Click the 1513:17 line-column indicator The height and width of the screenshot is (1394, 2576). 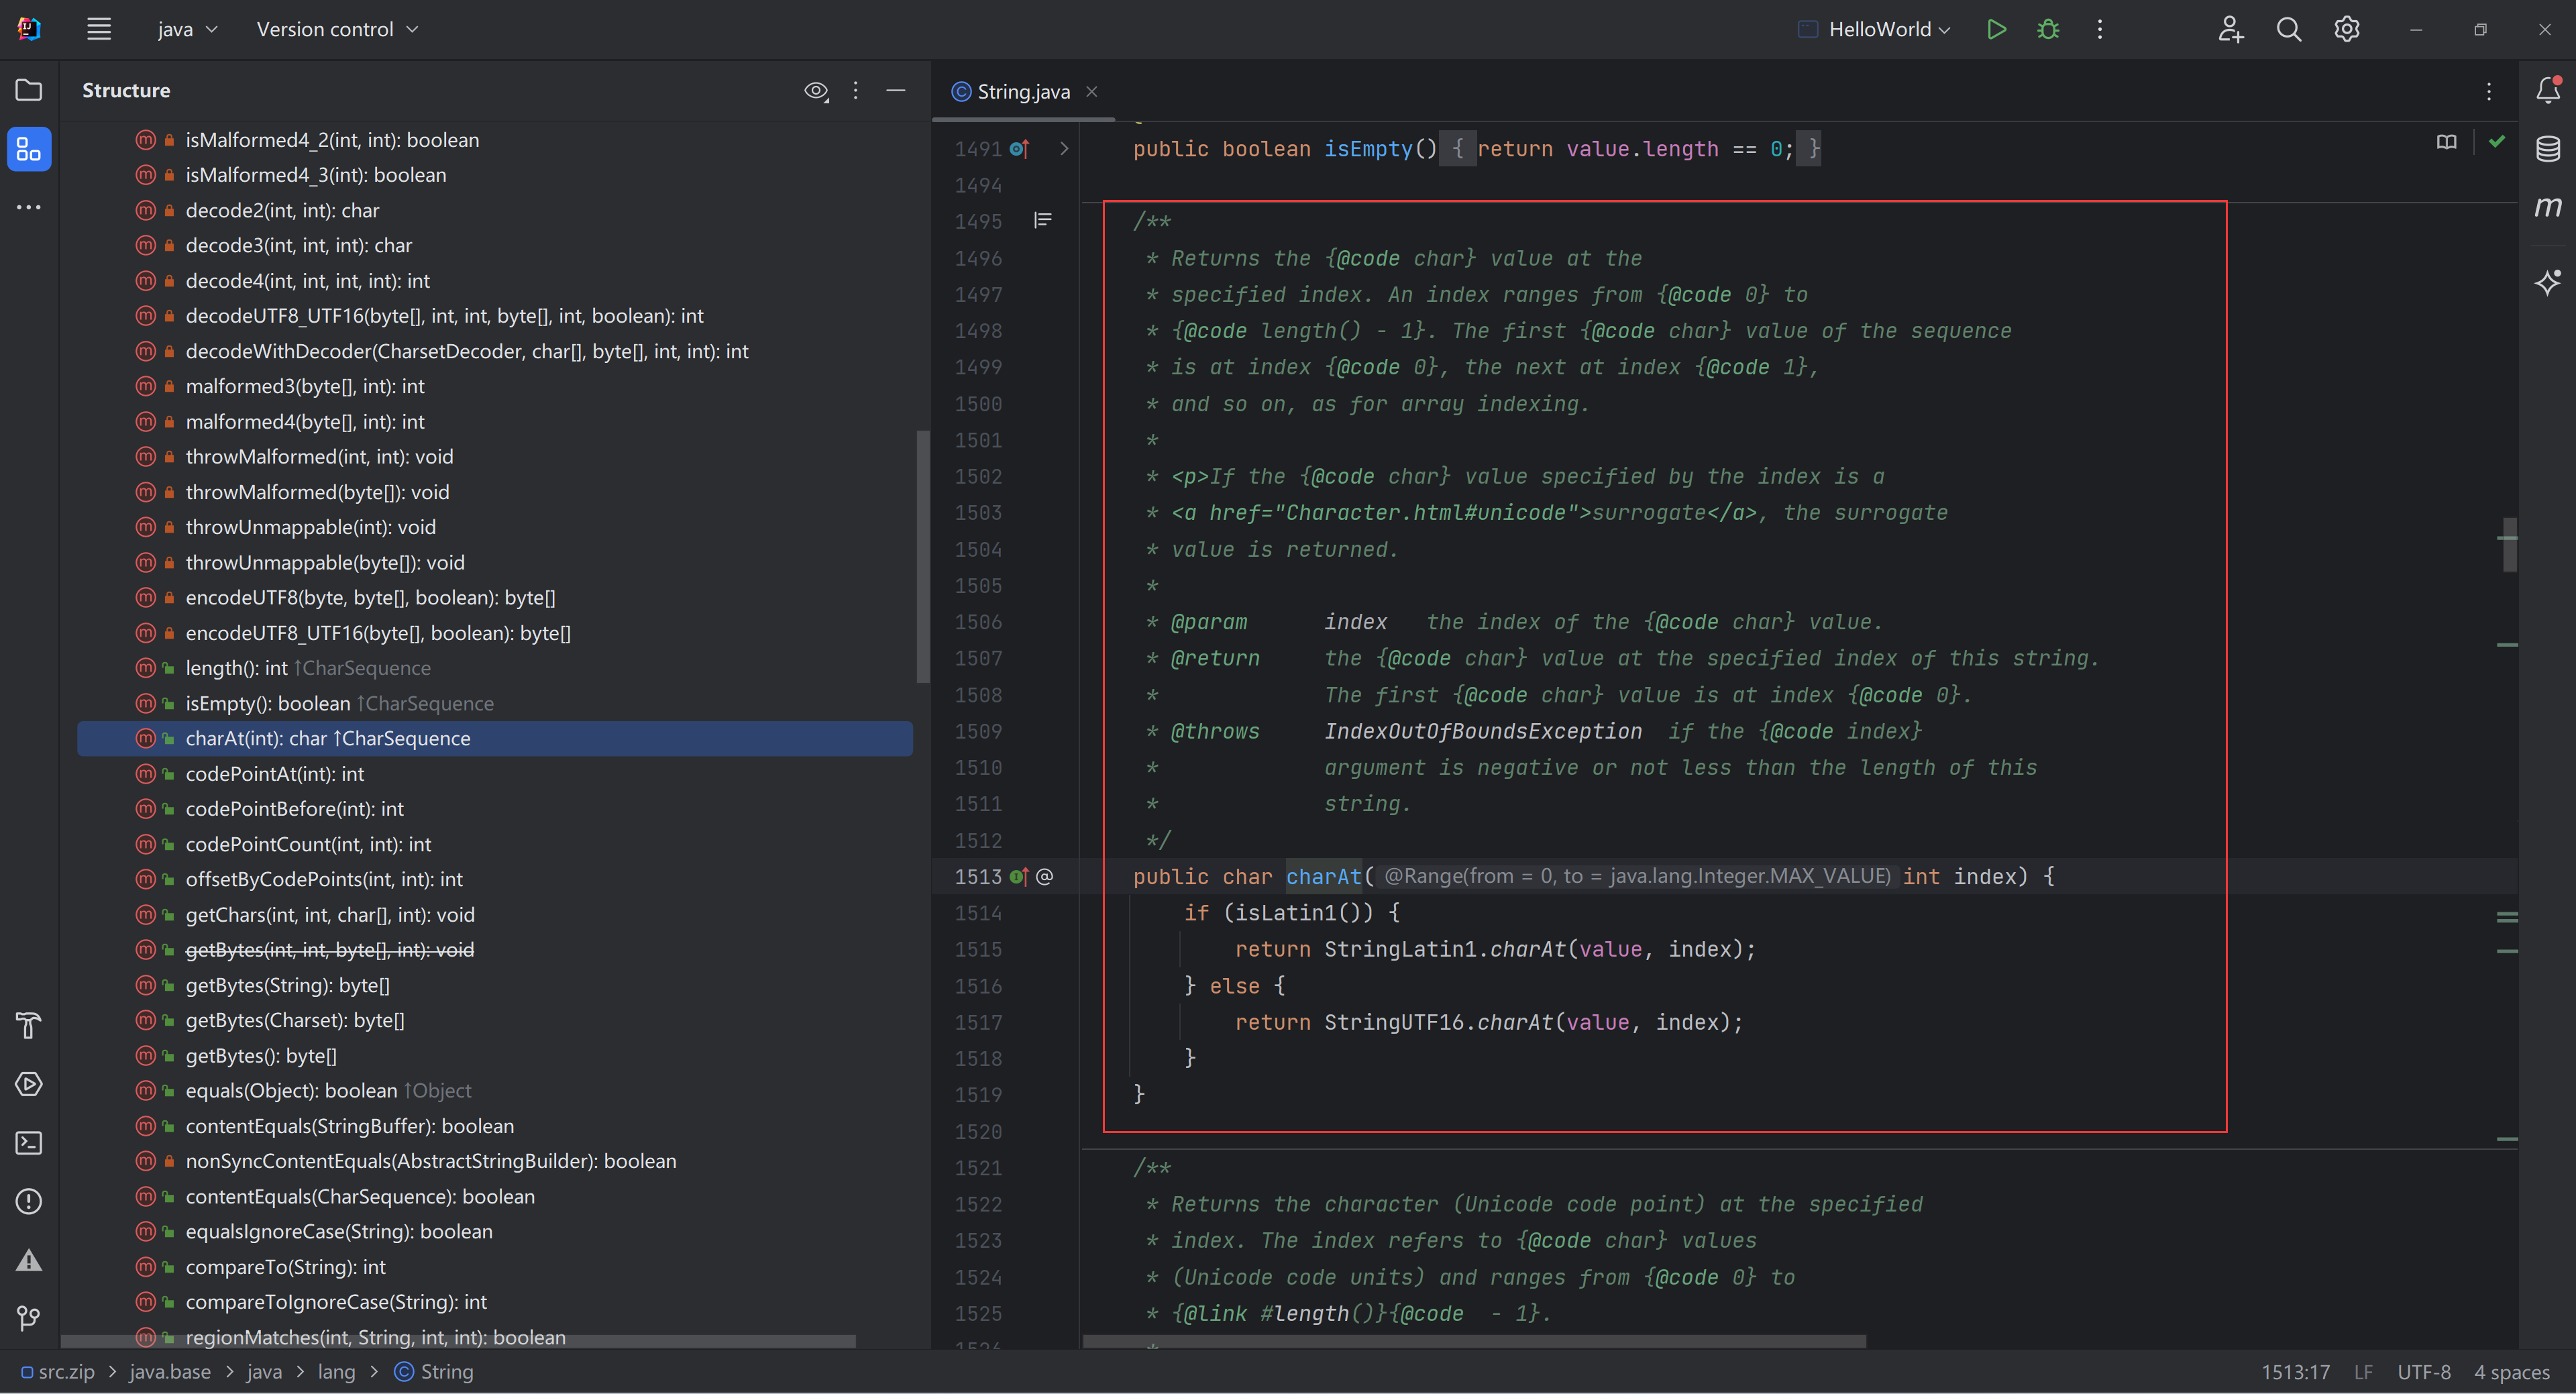(x=2295, y=1372)
